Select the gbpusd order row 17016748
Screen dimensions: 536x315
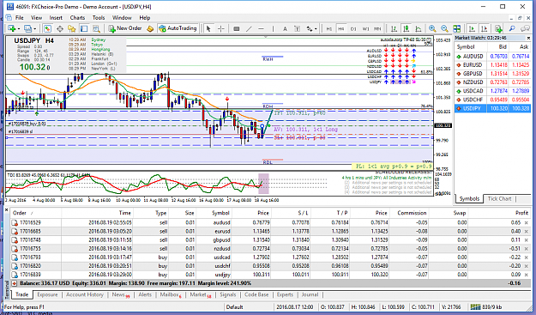pyautogui.click(x=270, y=239)
